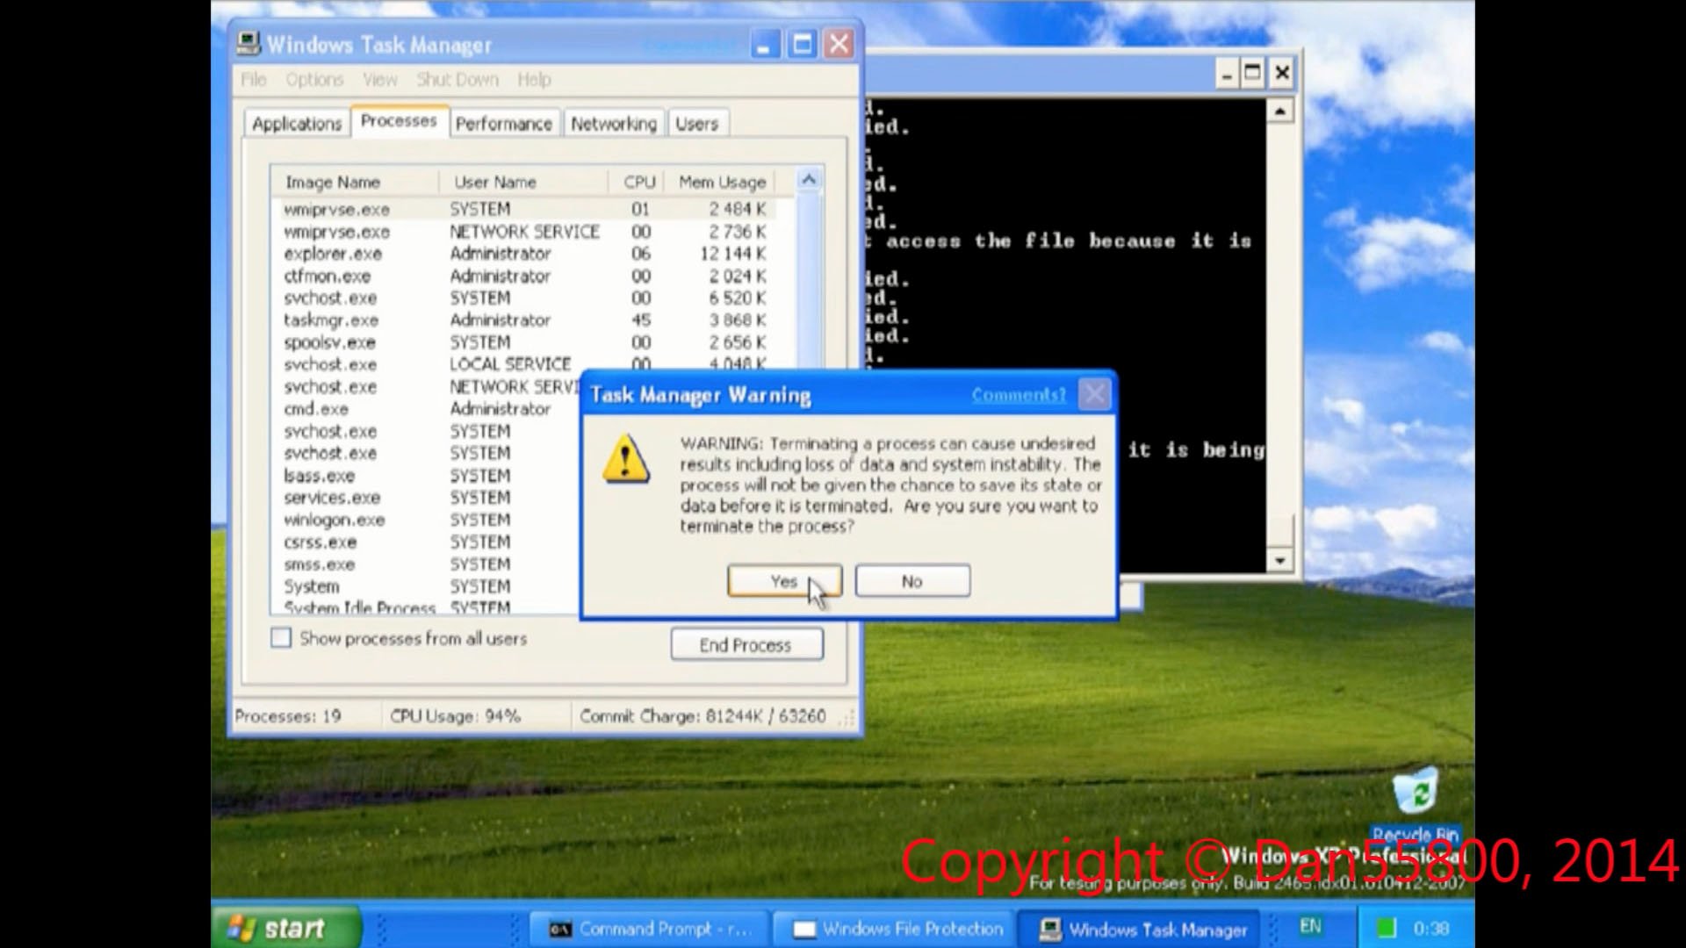The image size is (1686, 948).
Task: Select the svchost.exe process row
Action: 332,298
